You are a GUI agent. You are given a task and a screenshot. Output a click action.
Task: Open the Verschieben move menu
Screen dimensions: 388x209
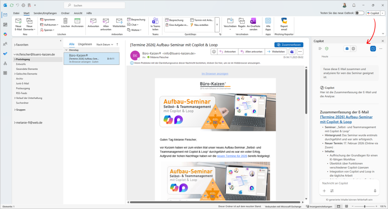230,24
